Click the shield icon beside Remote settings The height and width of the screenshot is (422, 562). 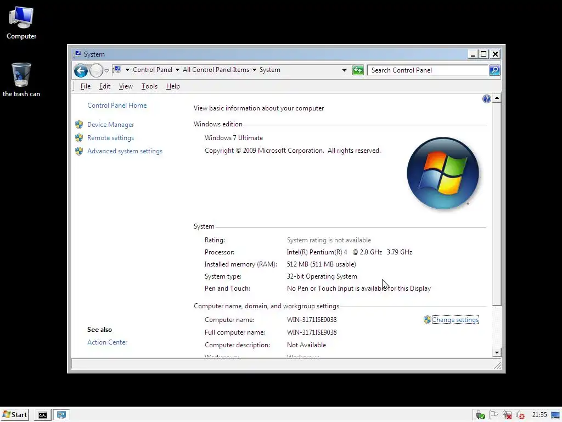point(79,138)
